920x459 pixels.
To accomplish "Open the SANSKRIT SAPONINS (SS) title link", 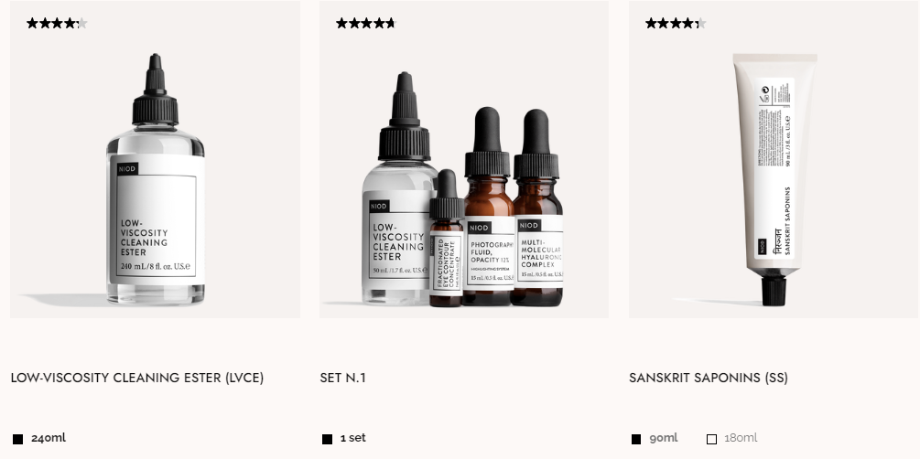I will (709, 379).
